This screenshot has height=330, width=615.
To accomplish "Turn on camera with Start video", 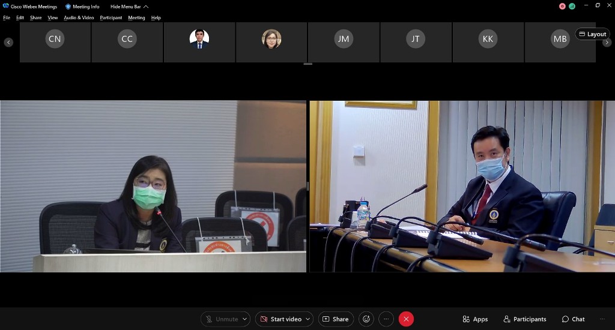I will tap(280, 319).
